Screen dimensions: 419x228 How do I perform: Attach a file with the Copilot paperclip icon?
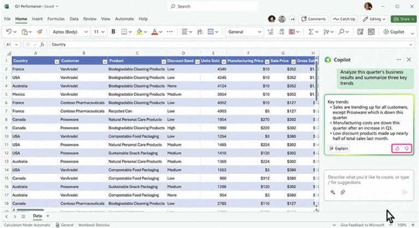(x=343, y=192)
